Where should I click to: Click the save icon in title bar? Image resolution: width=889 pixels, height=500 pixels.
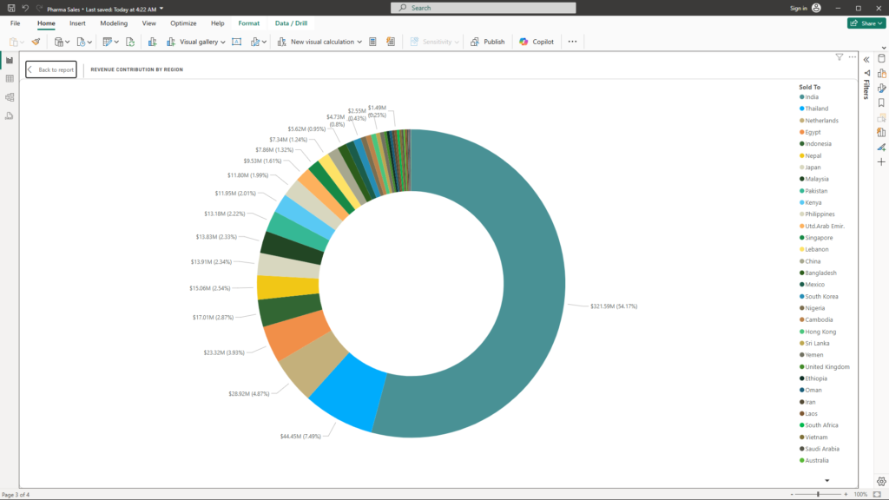[10, 8]
